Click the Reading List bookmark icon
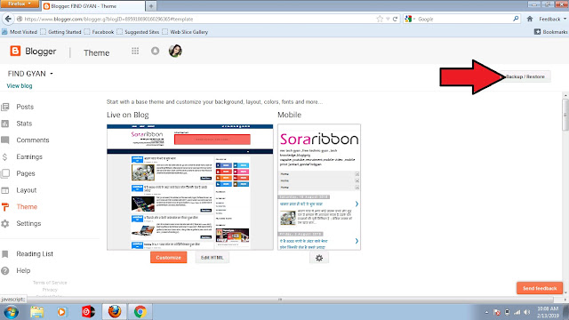The height and width of the screenshot is (320, 569). (x=5, y=254)
